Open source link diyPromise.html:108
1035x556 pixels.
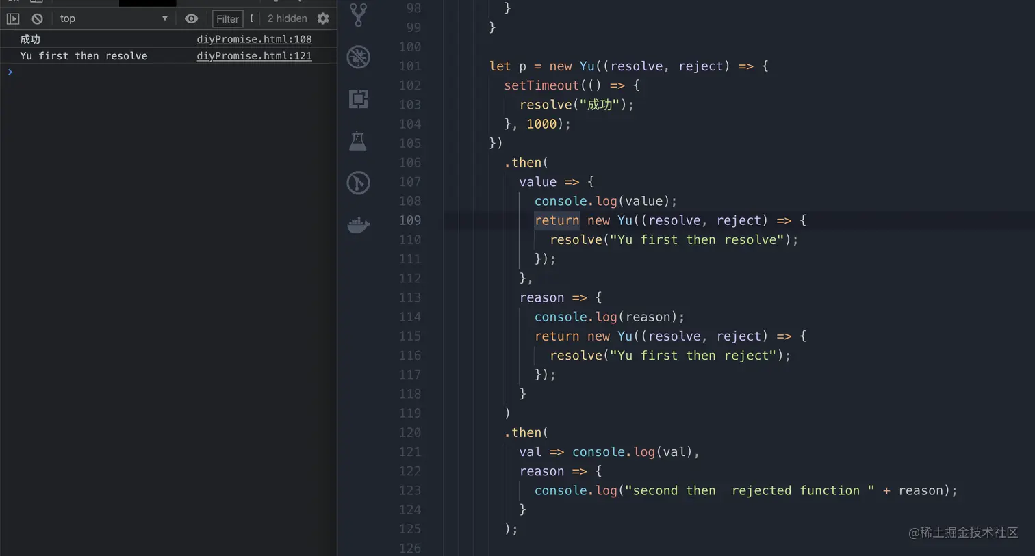(254, 40)
